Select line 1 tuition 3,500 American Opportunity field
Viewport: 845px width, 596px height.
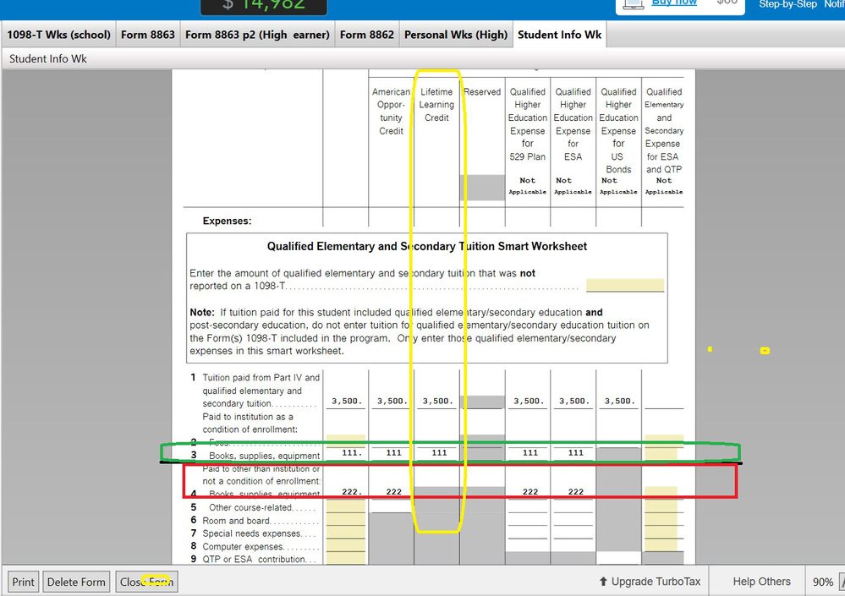click(x=391, y=402)
